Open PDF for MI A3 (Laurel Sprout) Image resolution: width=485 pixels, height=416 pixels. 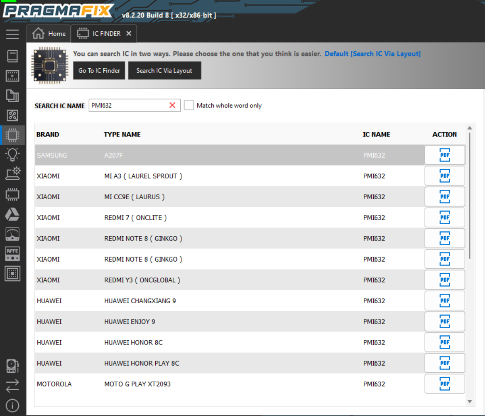444,176
